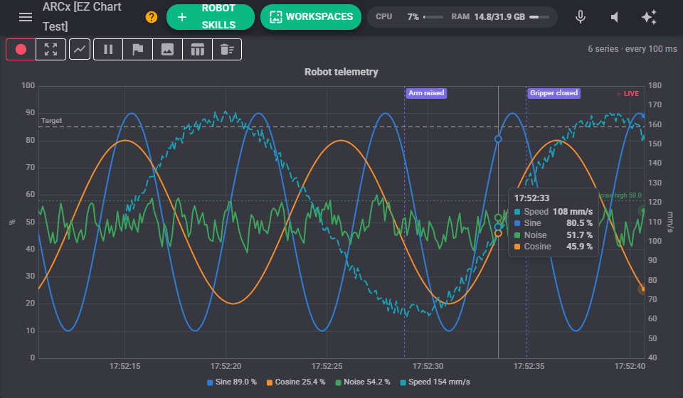Screen dimensions: 683x398
Task: Click the 17:52:40 time axis label
Action: [x=630, y=366]
